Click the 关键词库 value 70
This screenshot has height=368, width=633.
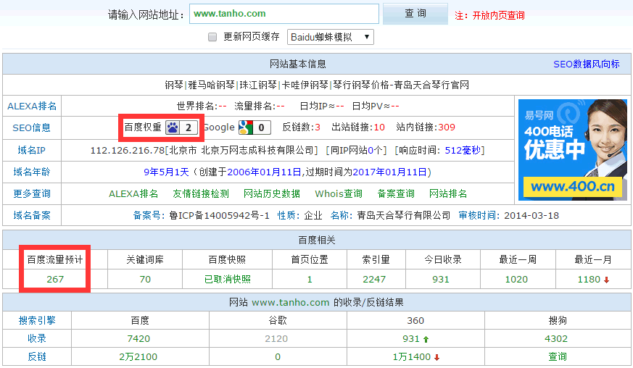(x=145, y=279)
